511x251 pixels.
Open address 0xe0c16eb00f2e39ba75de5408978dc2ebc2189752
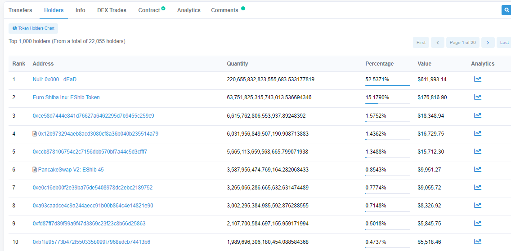[x=93, y=188]
